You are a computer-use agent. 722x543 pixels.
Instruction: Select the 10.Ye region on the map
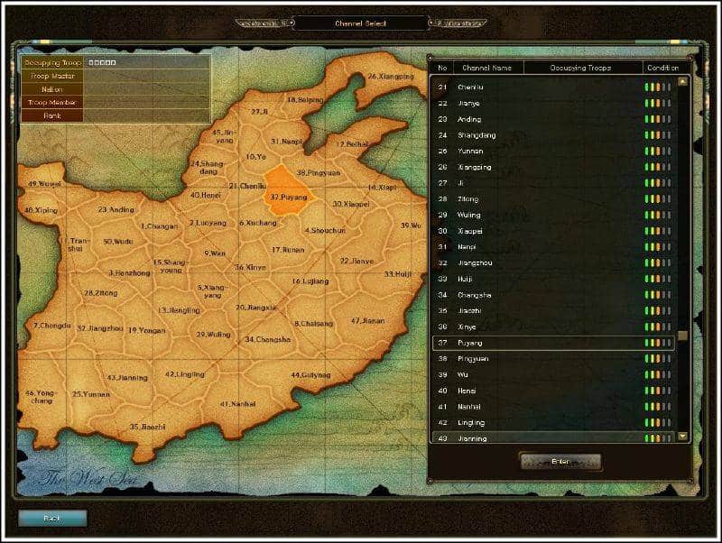[x=256, y=156]
